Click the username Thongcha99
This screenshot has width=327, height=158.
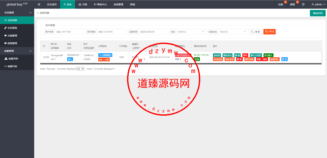[x=57, y=55]
